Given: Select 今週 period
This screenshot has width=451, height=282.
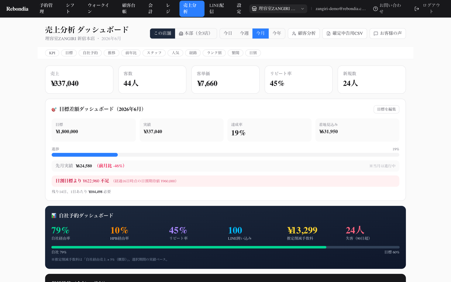Looking at the screenshot, I should click(x=244, y=33).
